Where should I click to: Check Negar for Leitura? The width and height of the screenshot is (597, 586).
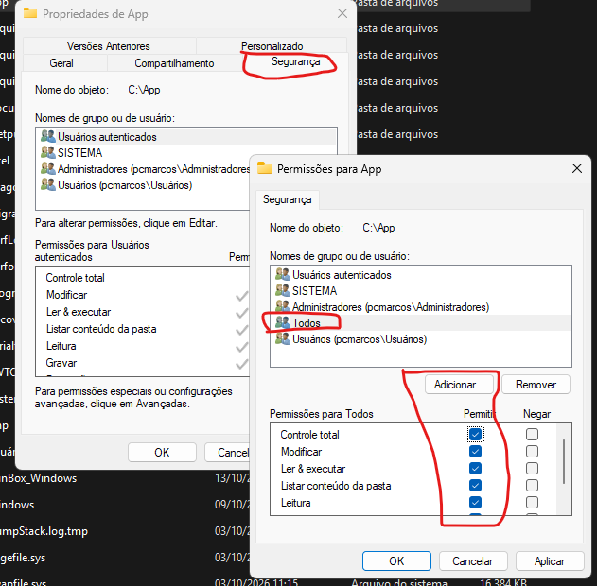pos(532,503)
